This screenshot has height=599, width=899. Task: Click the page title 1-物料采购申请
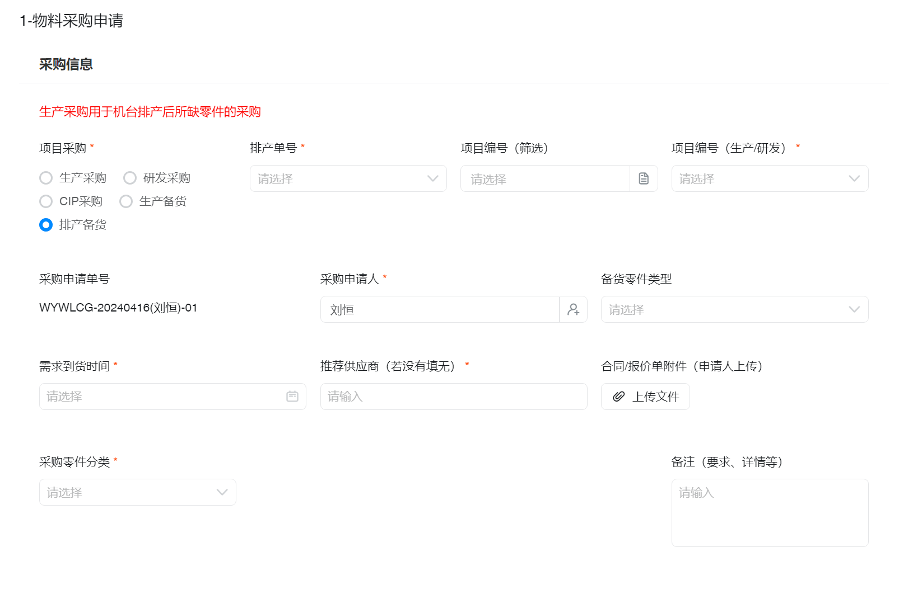[x=71, y=21]
